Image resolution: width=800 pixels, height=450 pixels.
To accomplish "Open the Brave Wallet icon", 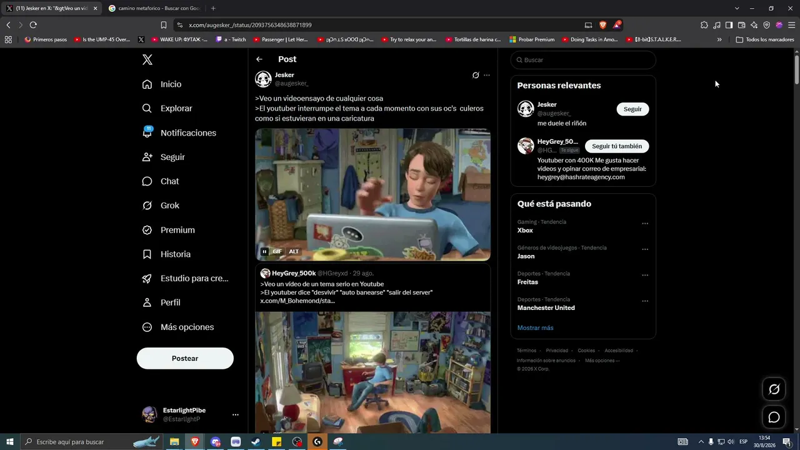I will coord(742,25).
